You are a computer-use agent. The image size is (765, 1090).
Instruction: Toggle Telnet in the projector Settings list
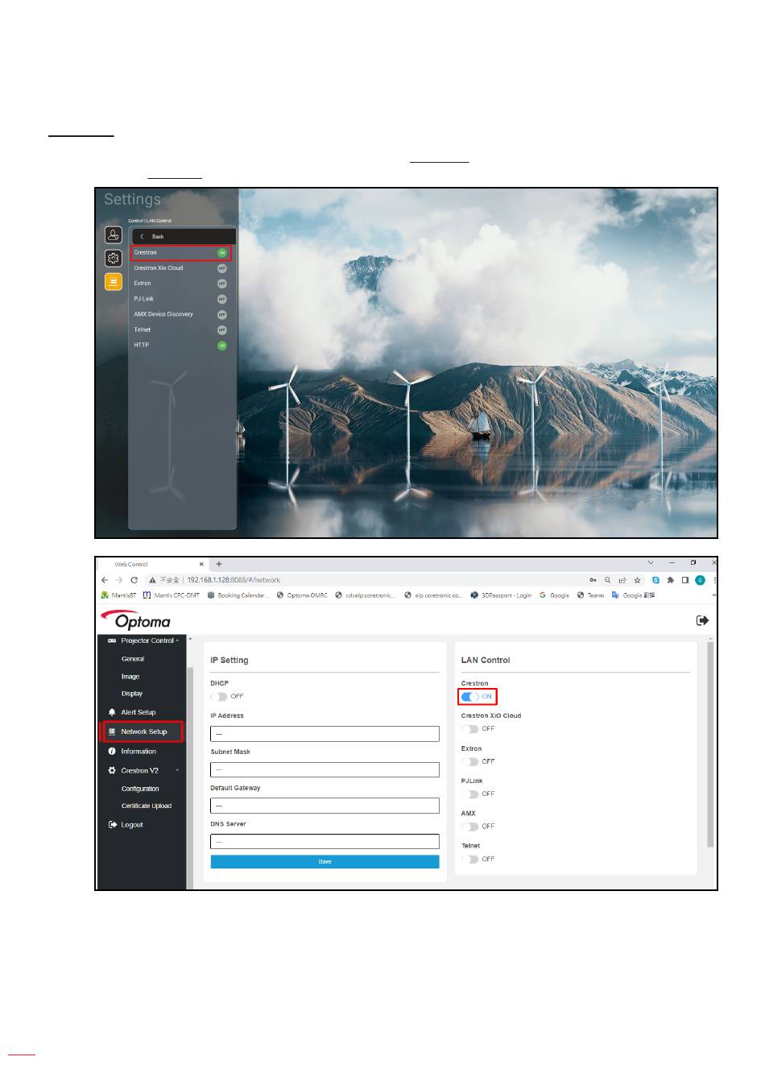coord(222,329)
